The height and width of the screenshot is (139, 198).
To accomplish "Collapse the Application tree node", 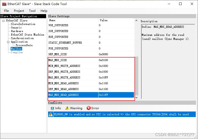I will 8,42.
